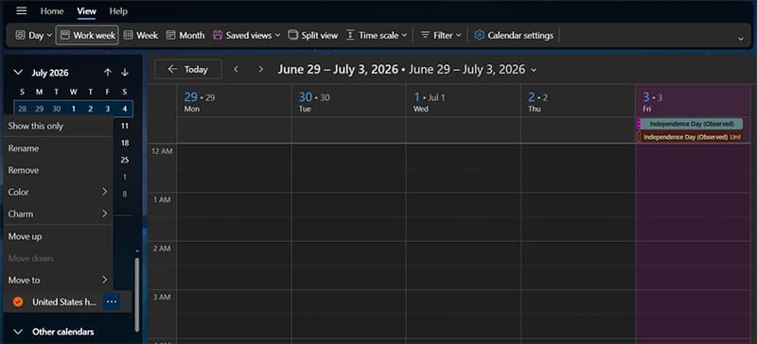Open the hamburger navigation menu
The height and width of the screenshot is (344, 757).
21,10
